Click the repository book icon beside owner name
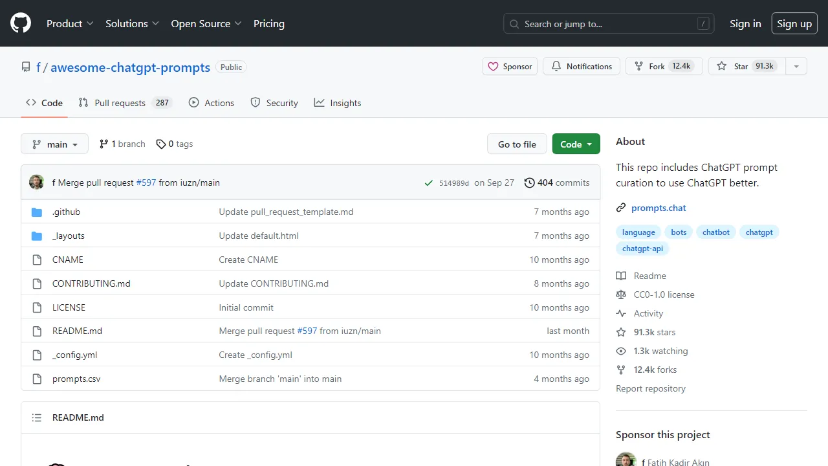 click(x=26, y=67)
